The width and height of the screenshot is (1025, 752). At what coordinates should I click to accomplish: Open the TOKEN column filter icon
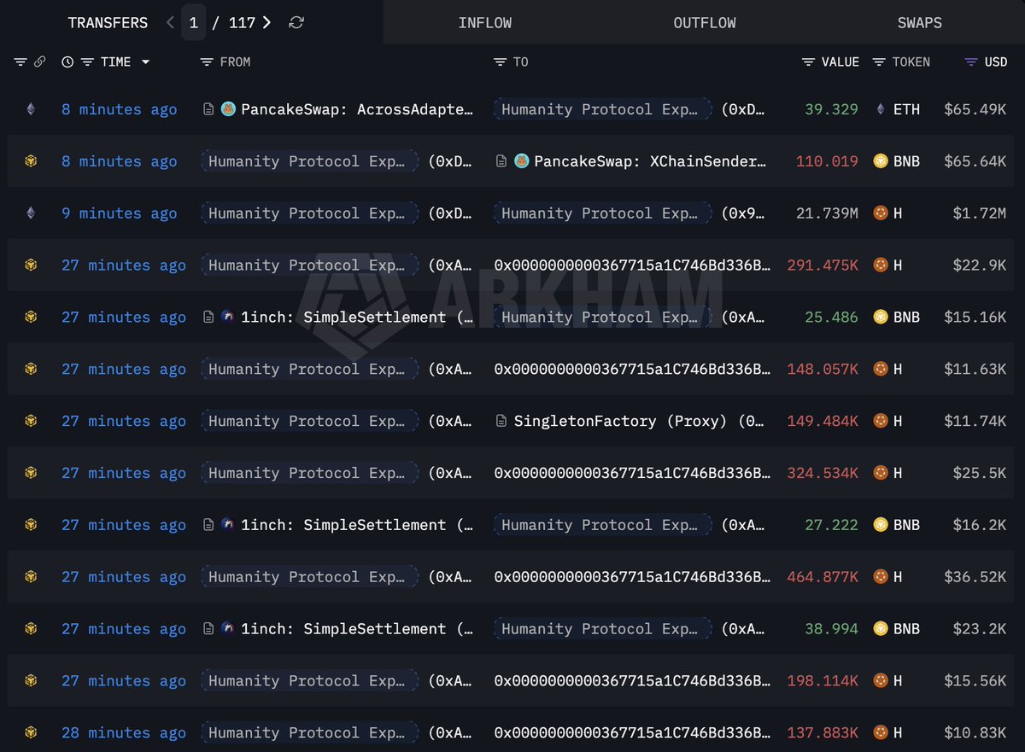click(x=879, y=62)
